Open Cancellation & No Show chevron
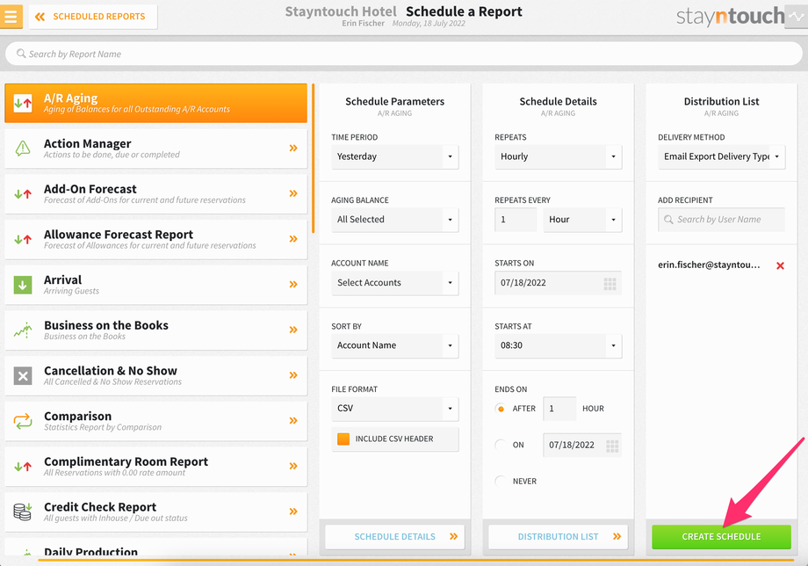808x566 pixels. 293,375
